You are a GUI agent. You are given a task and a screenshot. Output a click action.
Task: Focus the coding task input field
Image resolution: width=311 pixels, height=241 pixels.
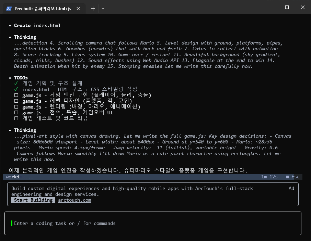click(x=153, y=224)
